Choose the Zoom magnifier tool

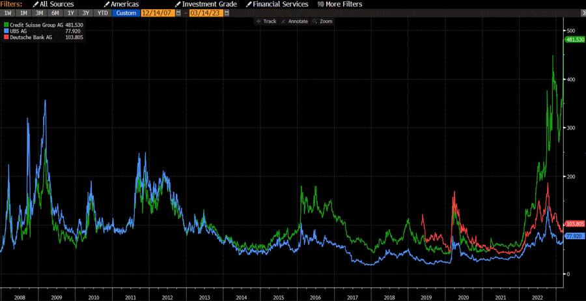point(322,21)
